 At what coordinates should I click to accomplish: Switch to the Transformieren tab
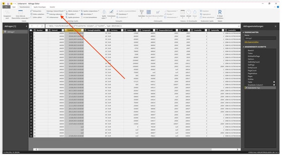[x=24, y=7]
